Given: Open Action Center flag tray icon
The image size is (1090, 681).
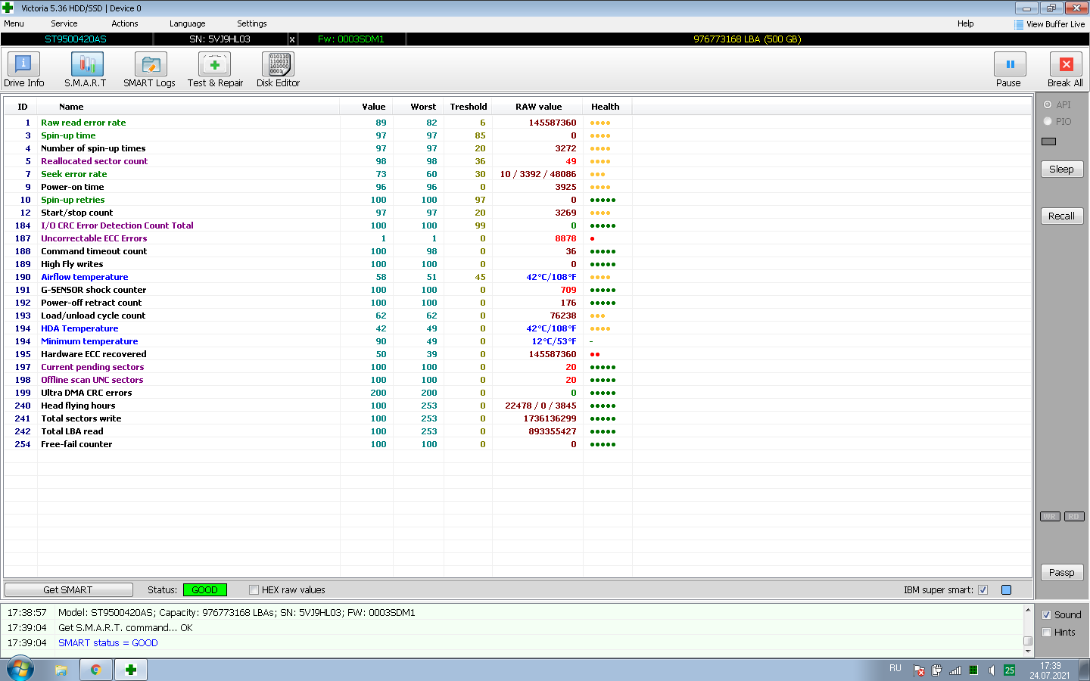Looking at the screenshot, I should click(x=919, y=670).
